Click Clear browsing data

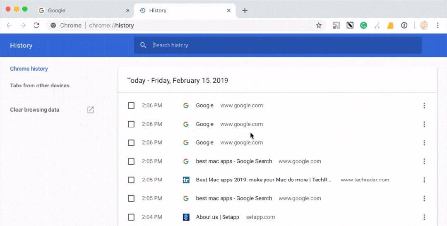pyautogui.click(x=35, y=110)
